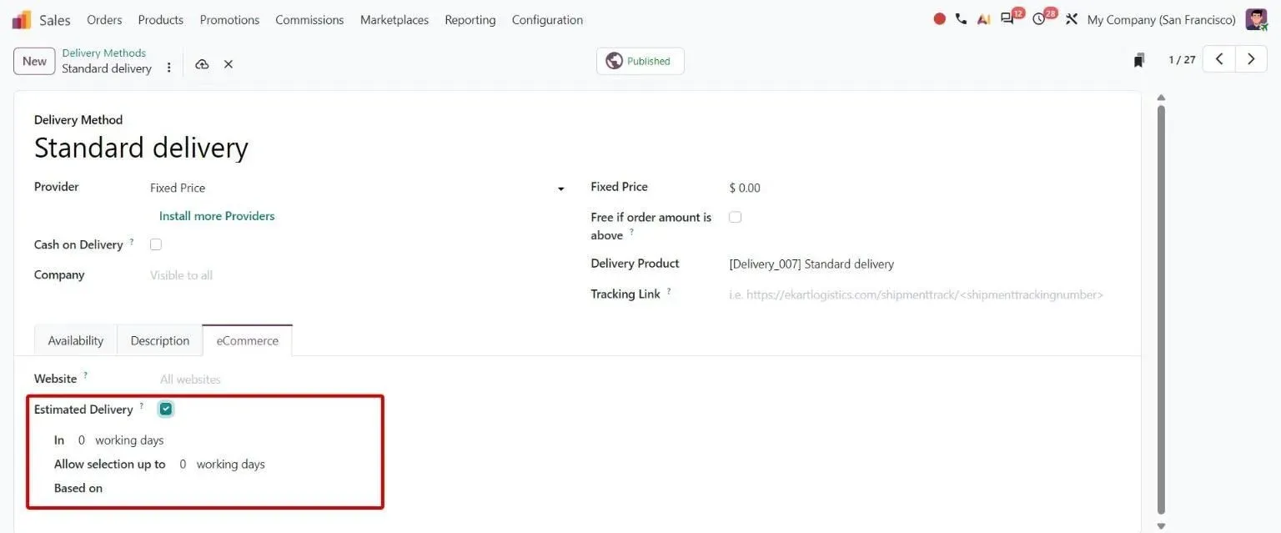The width and height of the screenshot is (1281, 533).
Task: Edit the Standard delivery name field
Action: [x=141, y=148]
